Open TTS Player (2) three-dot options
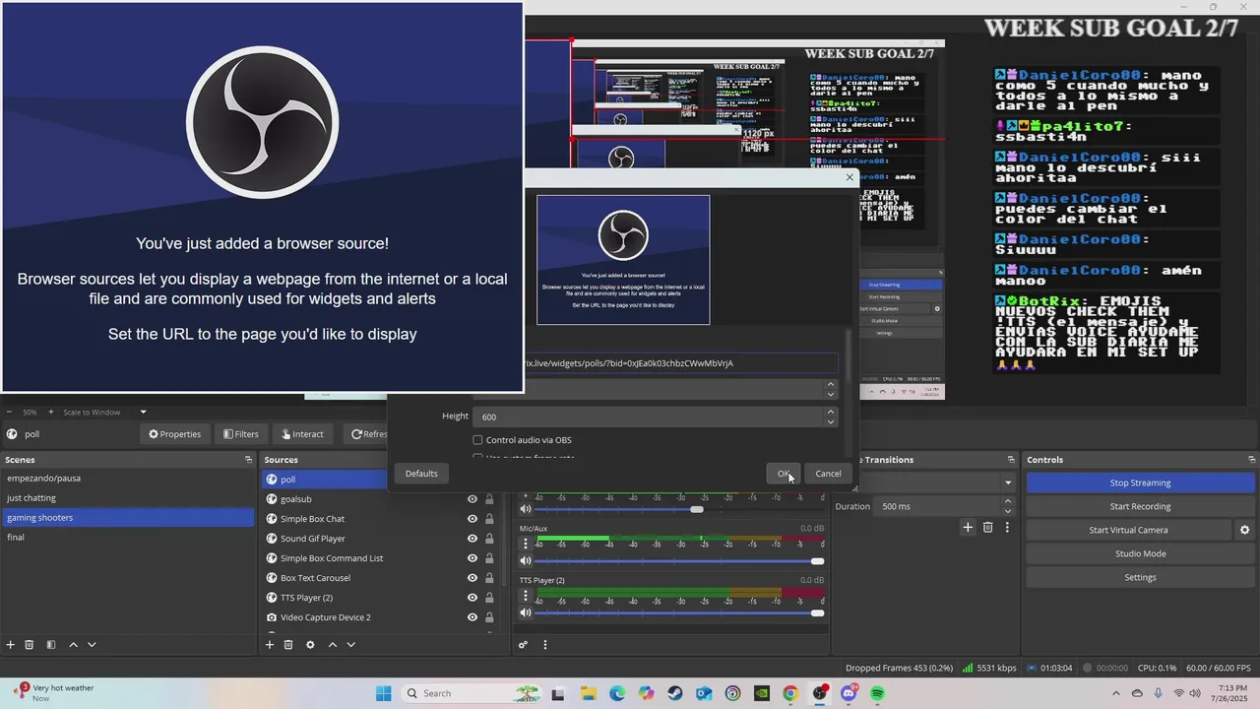 tap(525, 596)
